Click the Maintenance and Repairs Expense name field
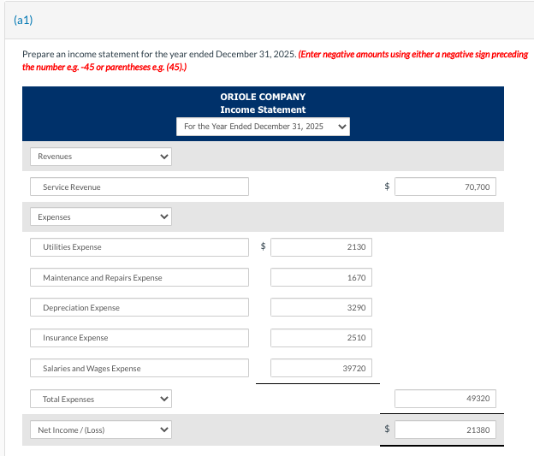This screenshot has width=534, height=456. point(139,277)
